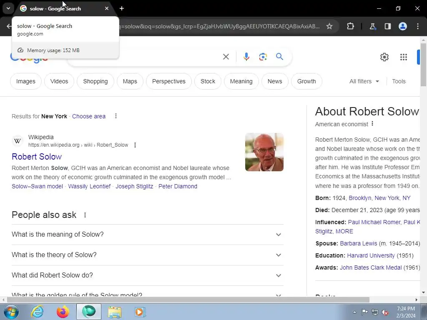Open the Google apps grid icon
This screenshot has width=427, height=320.
[404, 57]
